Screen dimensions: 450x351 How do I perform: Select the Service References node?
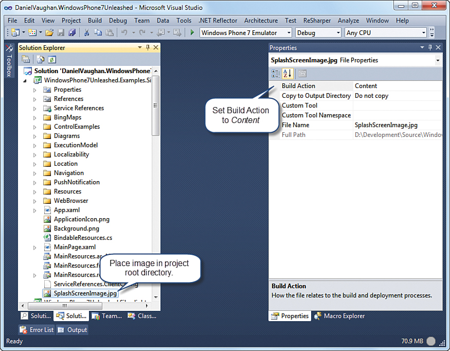tap(79, 108)
